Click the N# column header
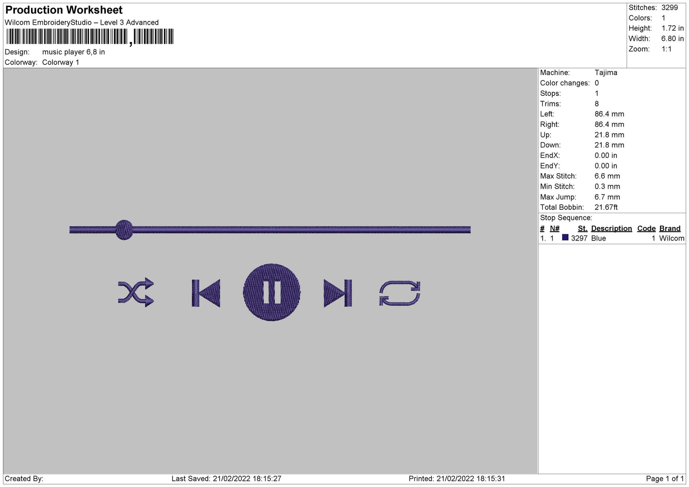 [x=555, y=228]
